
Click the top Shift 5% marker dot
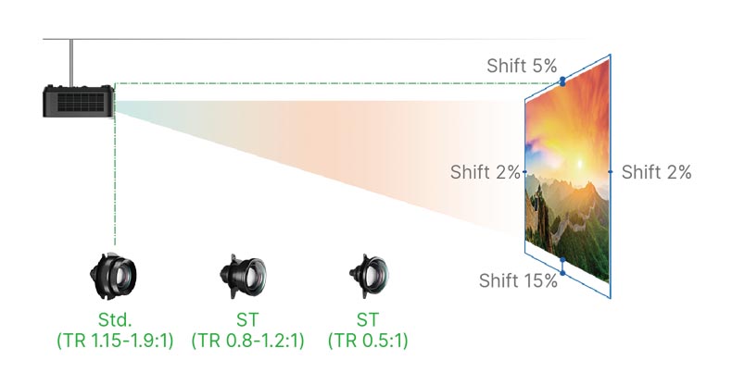[x=562, y=81]
